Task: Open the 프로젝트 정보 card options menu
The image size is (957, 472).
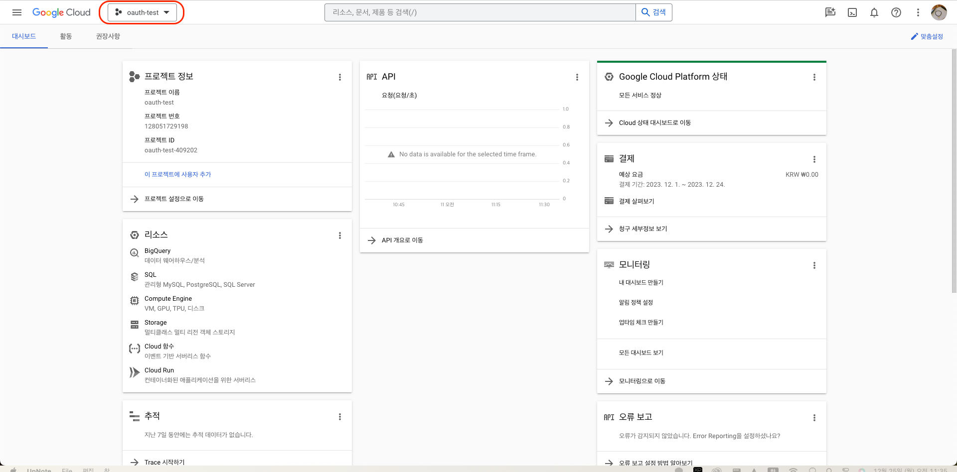Action: pyautogui.click(x=340, y=77)
